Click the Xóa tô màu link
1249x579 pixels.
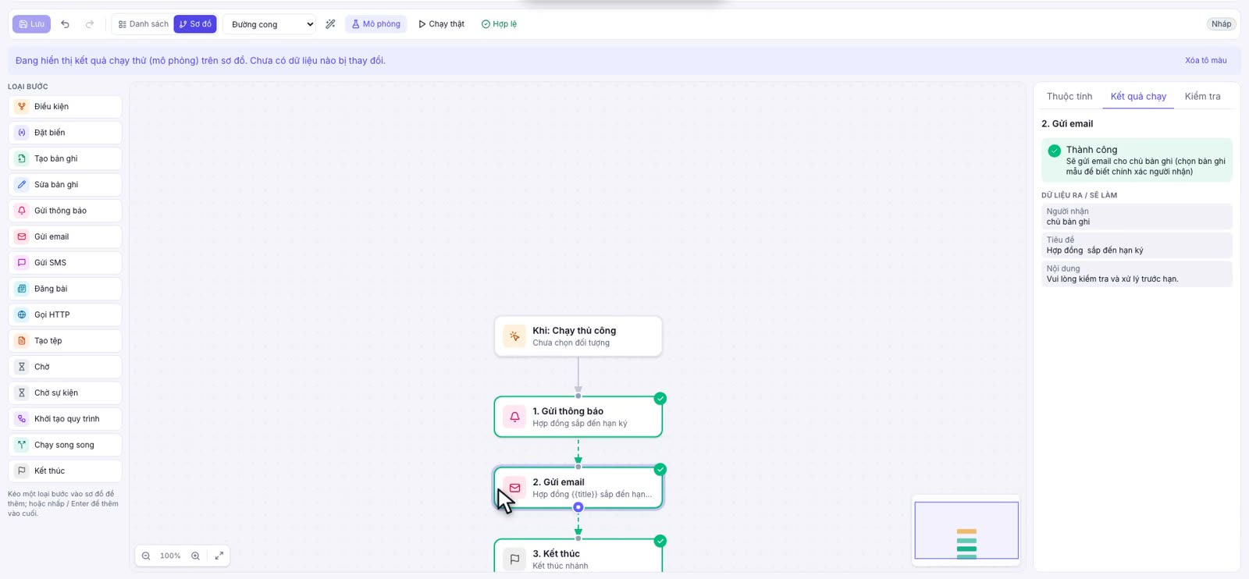pyautogui.click(x=1205, y=61)
